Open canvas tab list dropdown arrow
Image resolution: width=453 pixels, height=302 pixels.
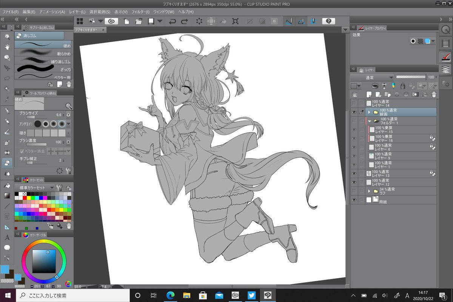[345, 29]
